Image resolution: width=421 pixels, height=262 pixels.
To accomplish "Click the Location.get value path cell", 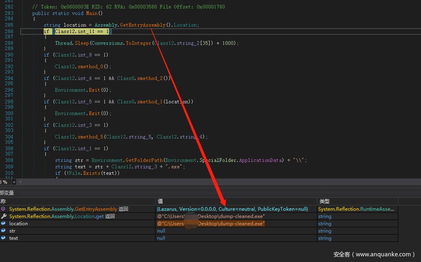I will (x=211, y=216).
